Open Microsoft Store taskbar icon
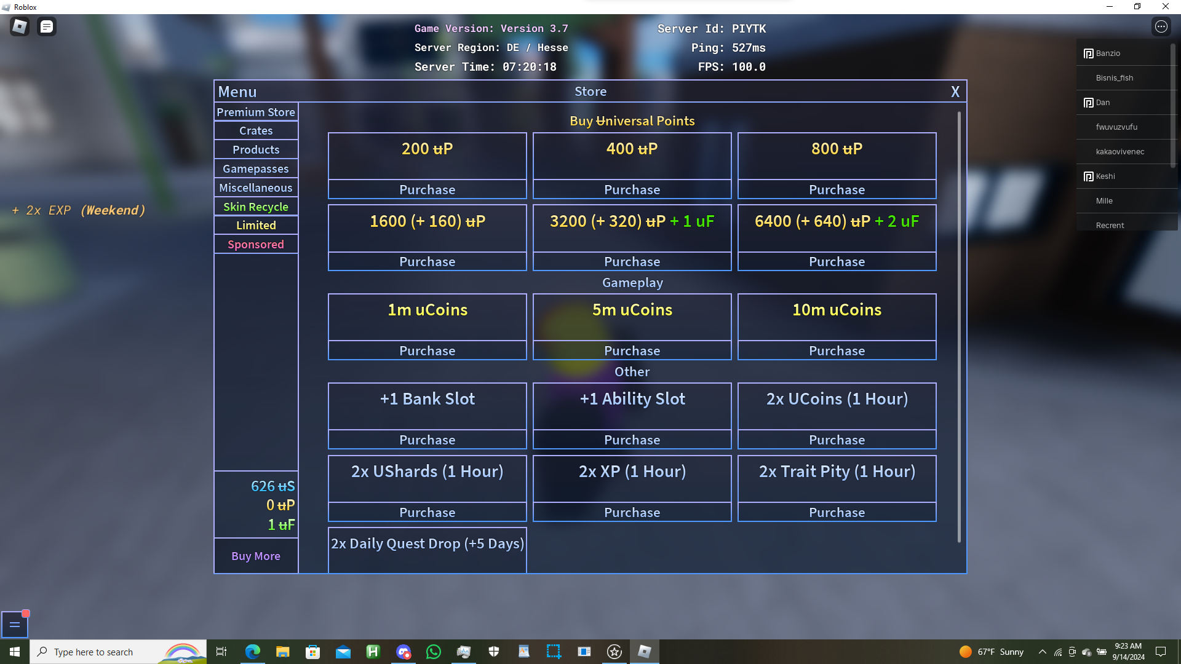The image size is (1181, 664). coord(312,652)
